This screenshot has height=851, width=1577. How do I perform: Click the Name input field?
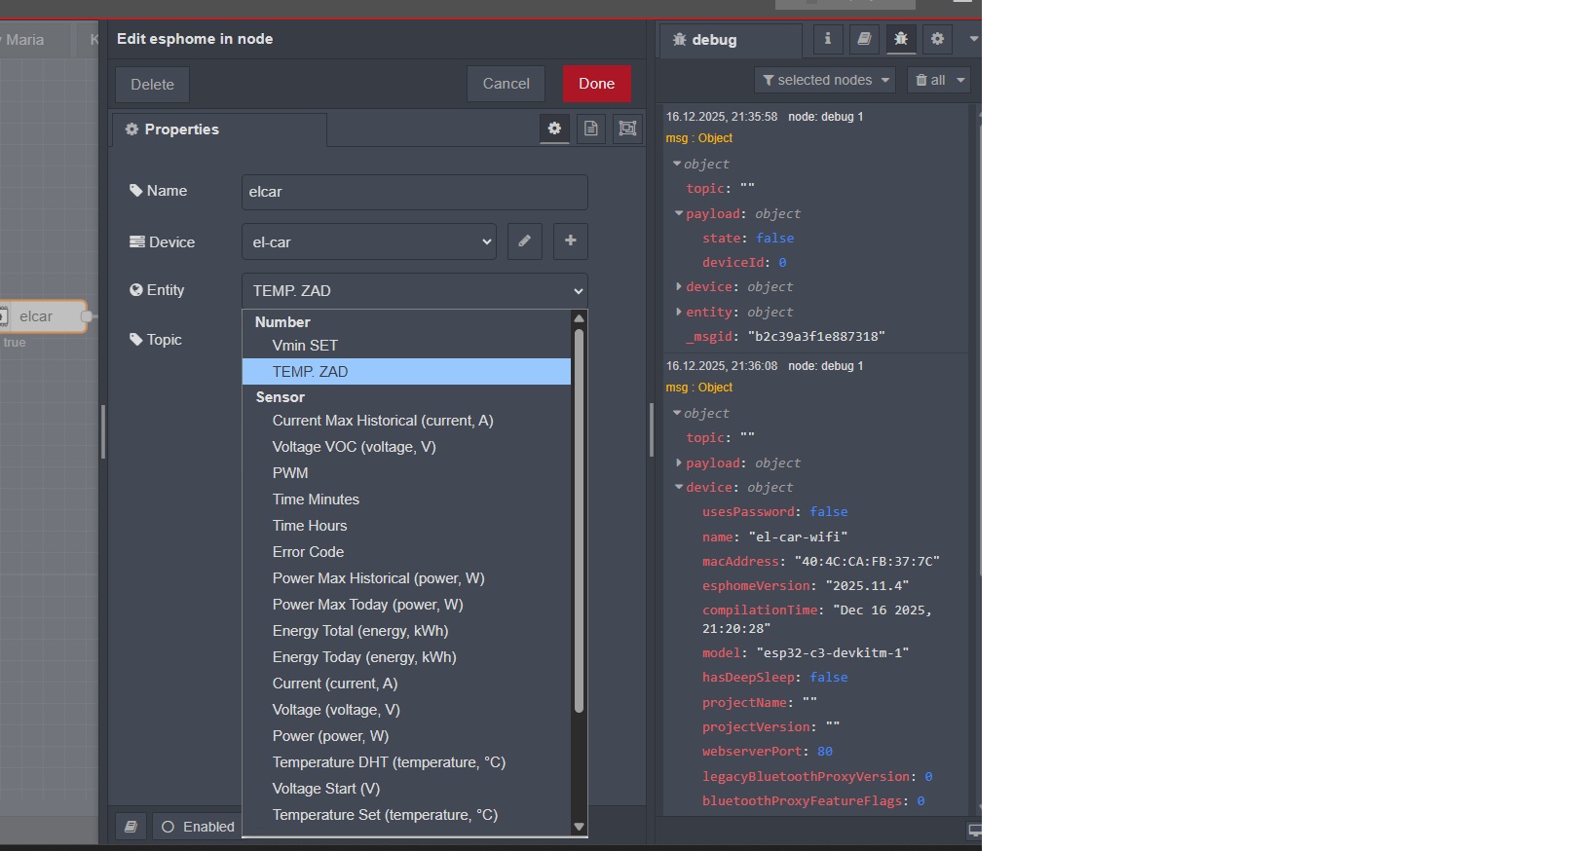[x=414, y=192]
